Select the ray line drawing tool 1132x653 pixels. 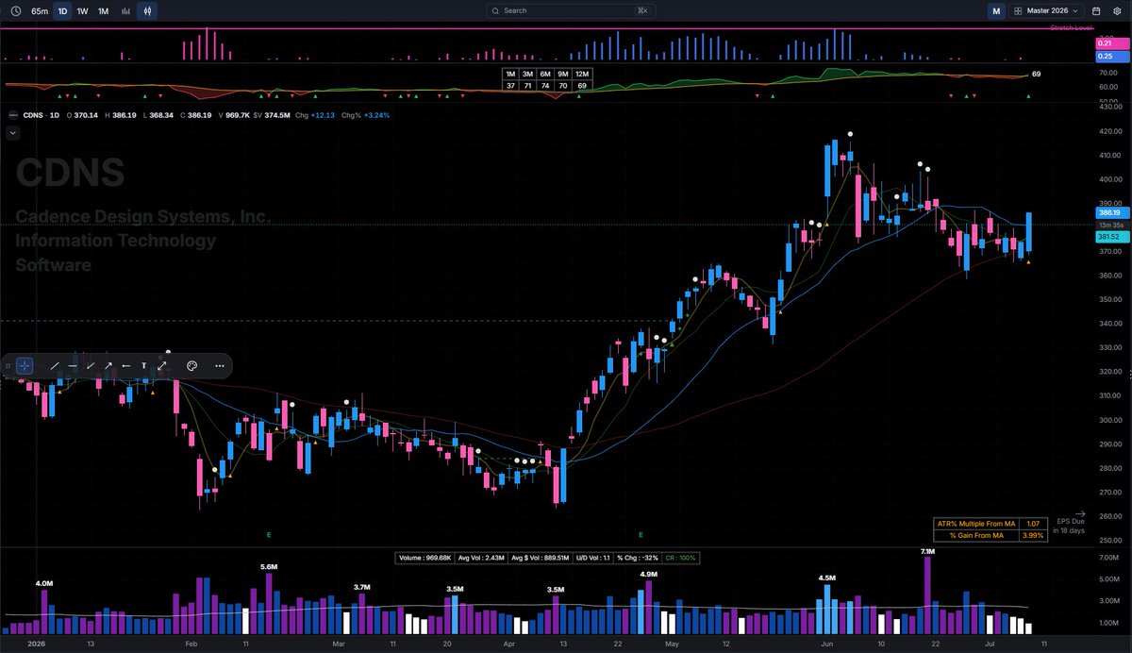[91, 365]
